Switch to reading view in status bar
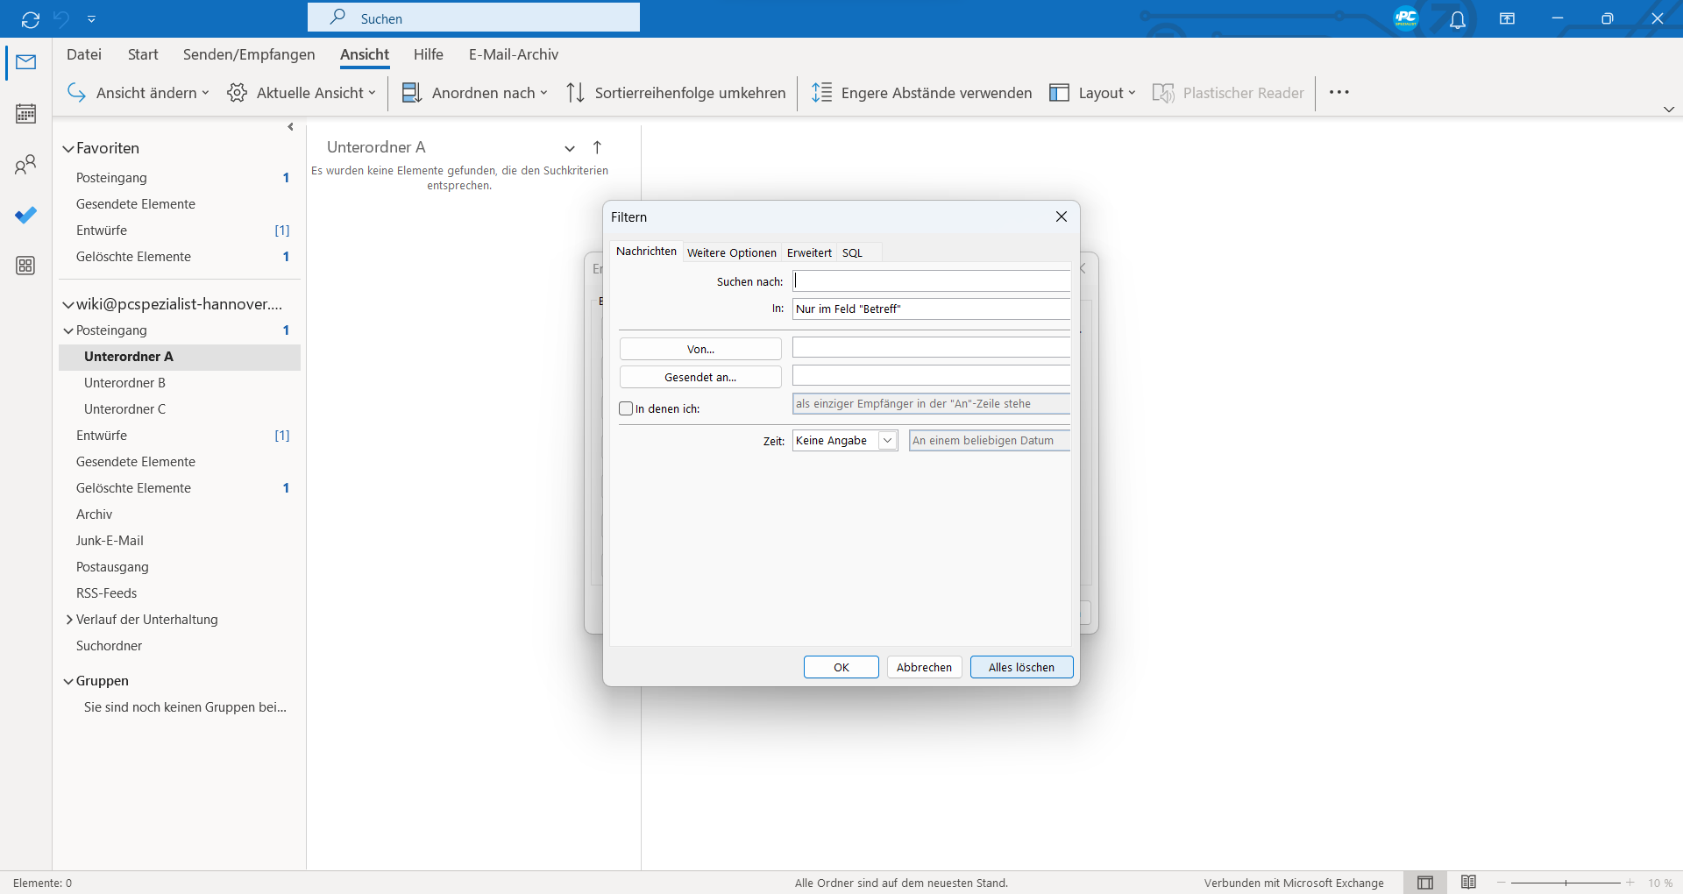The width and height of the screenshot is (1683, 894). coord(1468,883)
